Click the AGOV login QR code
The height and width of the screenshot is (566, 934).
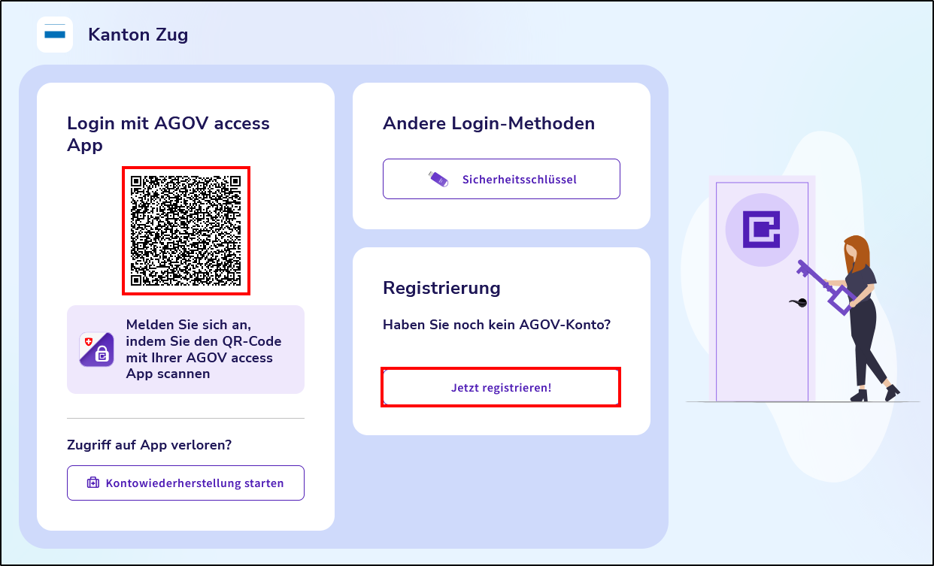pyautogui.click(x=186, y=231)
